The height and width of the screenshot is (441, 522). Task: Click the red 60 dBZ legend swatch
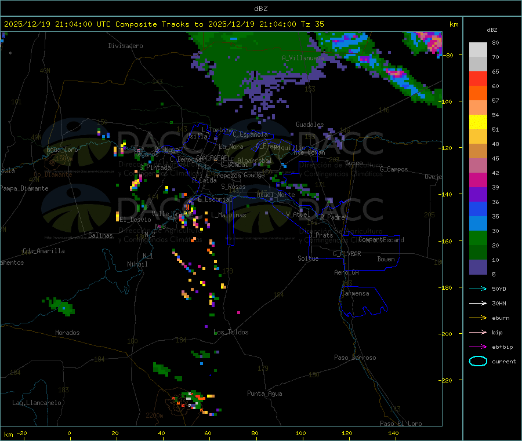(x=478, y=79)
